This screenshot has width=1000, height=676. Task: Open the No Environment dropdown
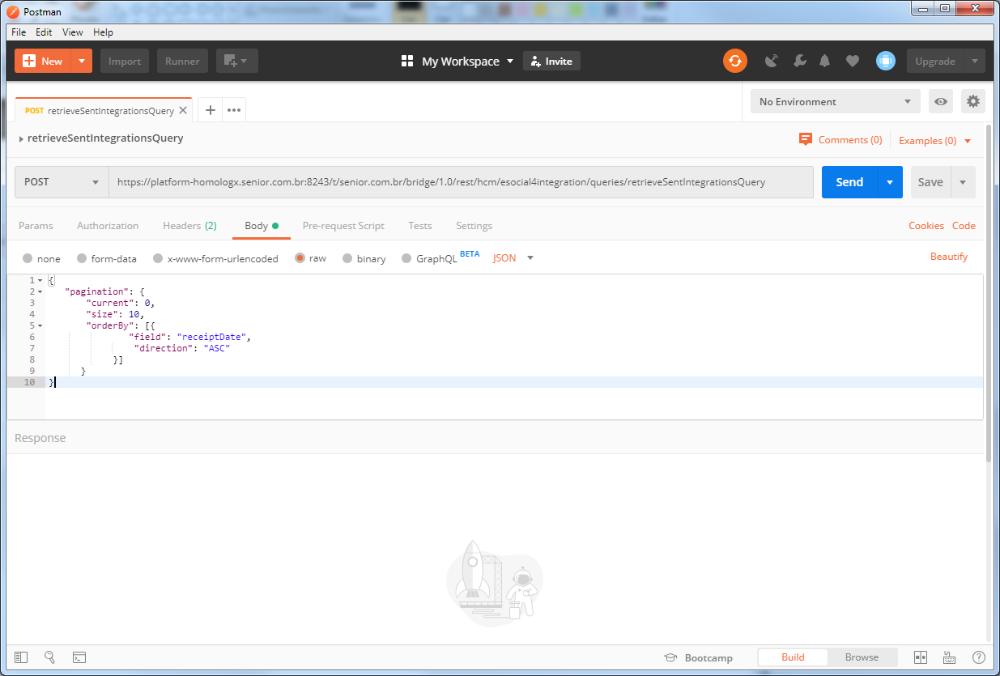(x=835, y=101)
